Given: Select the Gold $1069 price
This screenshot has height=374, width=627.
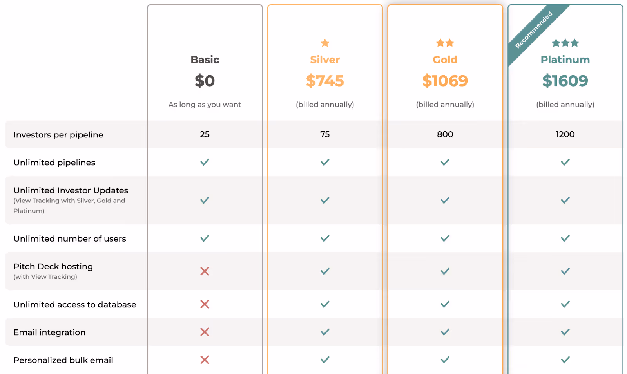Looking at the screenshot, I should coord(445,81).
